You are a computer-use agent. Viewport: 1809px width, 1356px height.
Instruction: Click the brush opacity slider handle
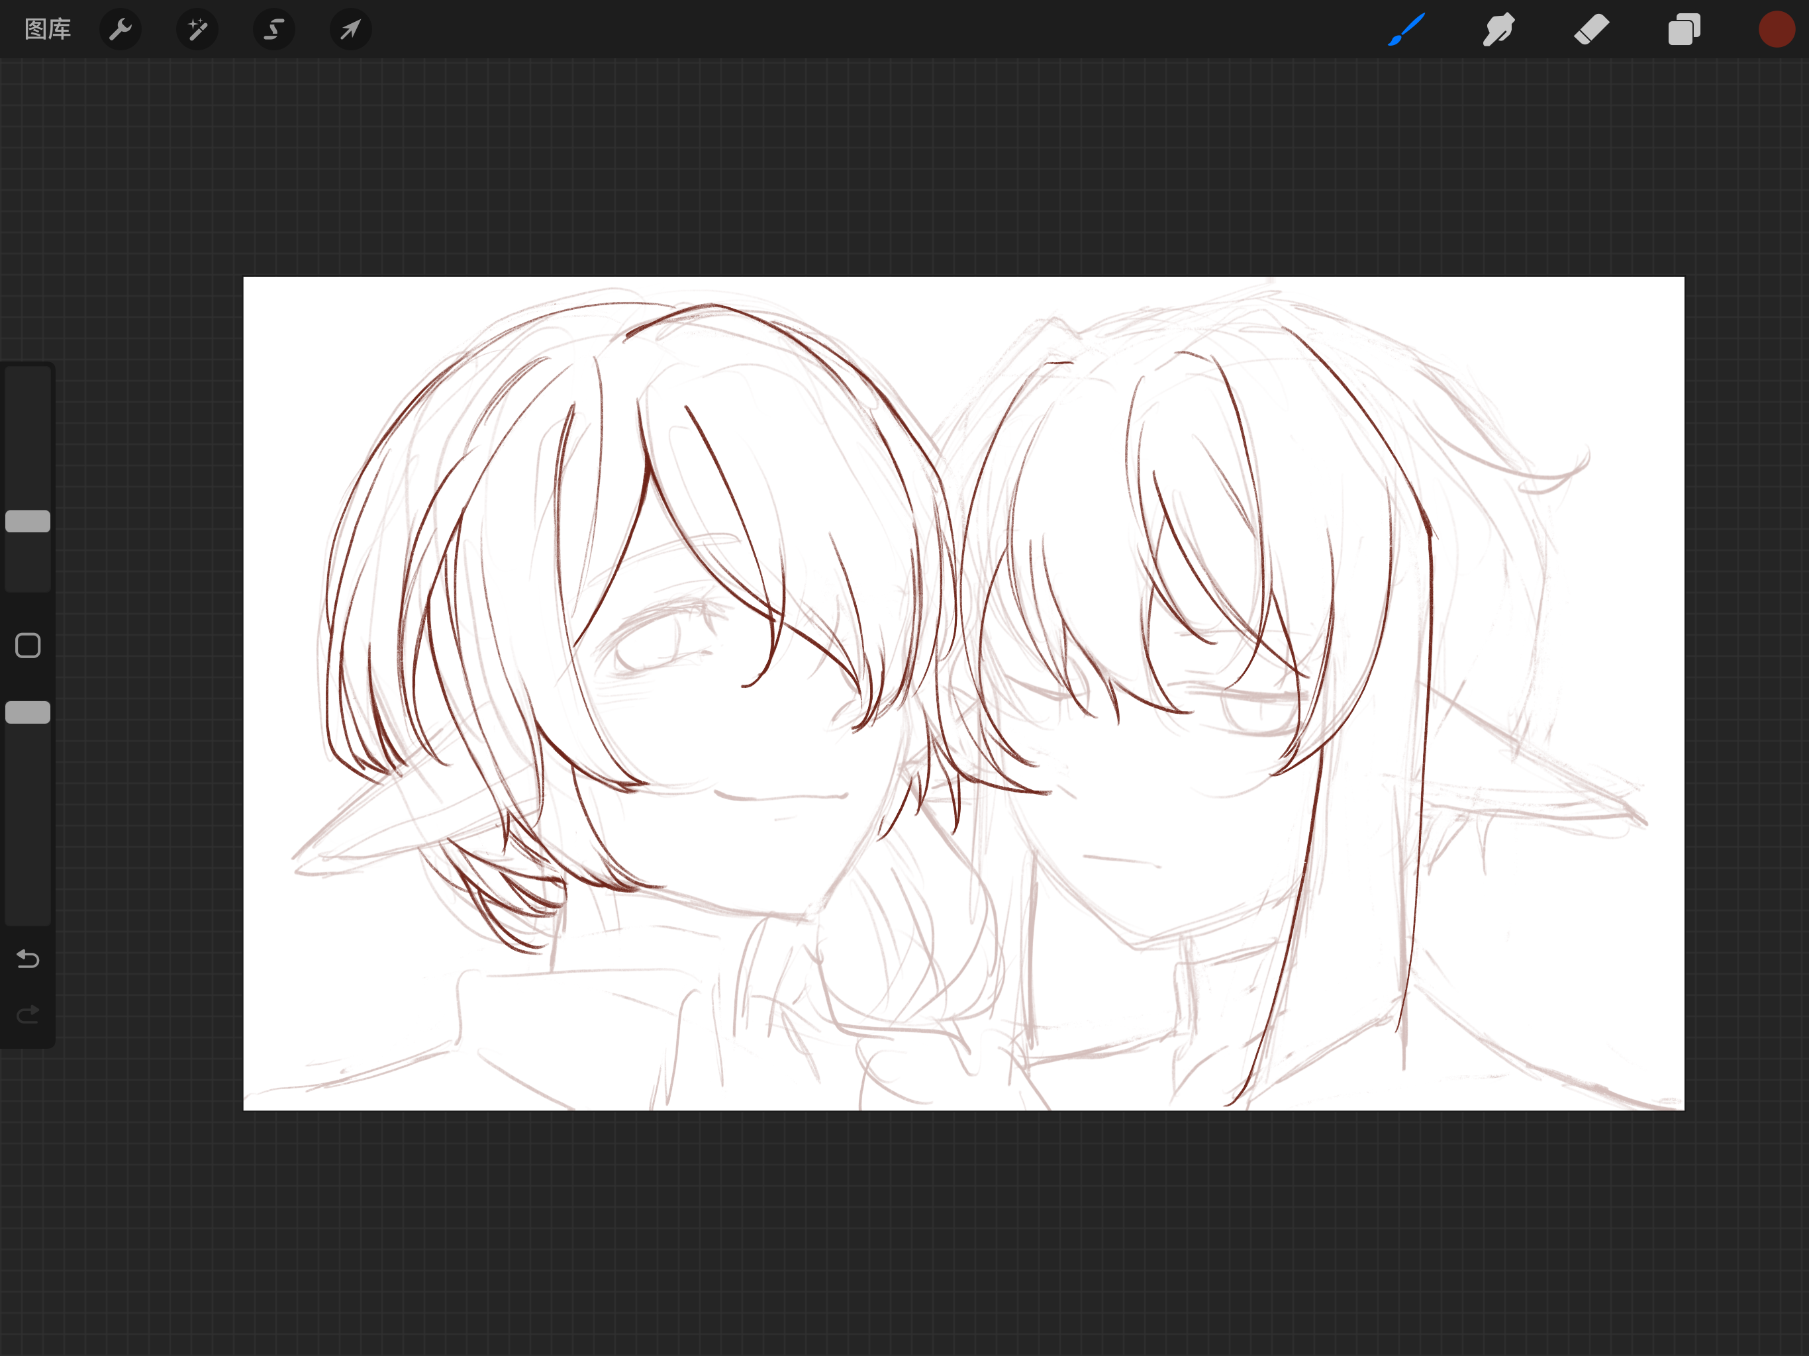[x=28, y=712]
